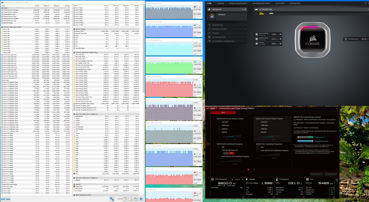
Task: Open the Главная menu in iCUE
Action: [x=220, y=3]
